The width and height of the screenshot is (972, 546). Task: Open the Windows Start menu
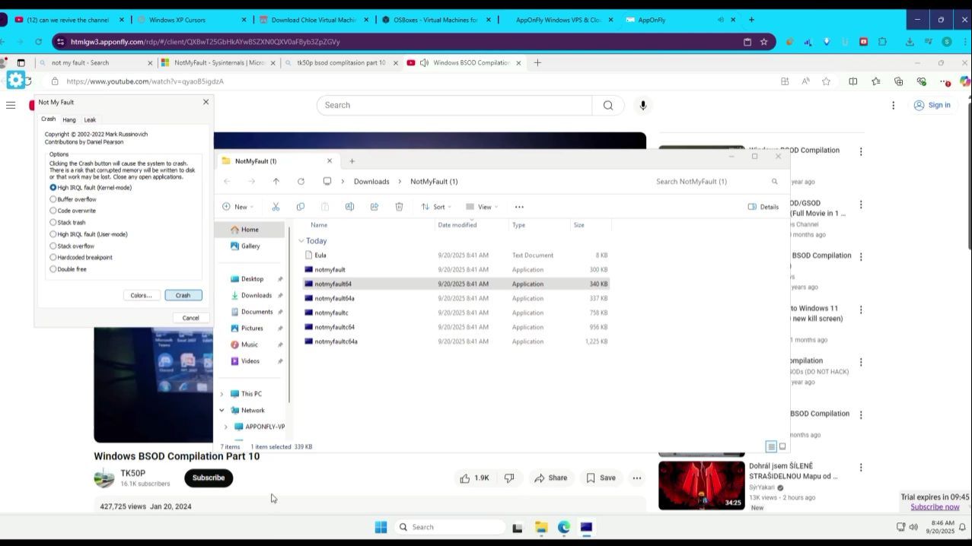point(381,527)
